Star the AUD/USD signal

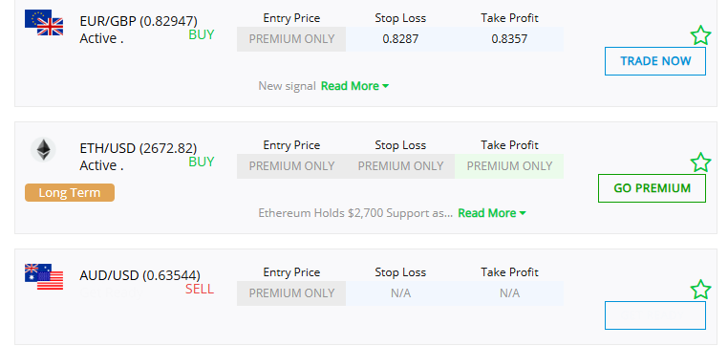700,290
